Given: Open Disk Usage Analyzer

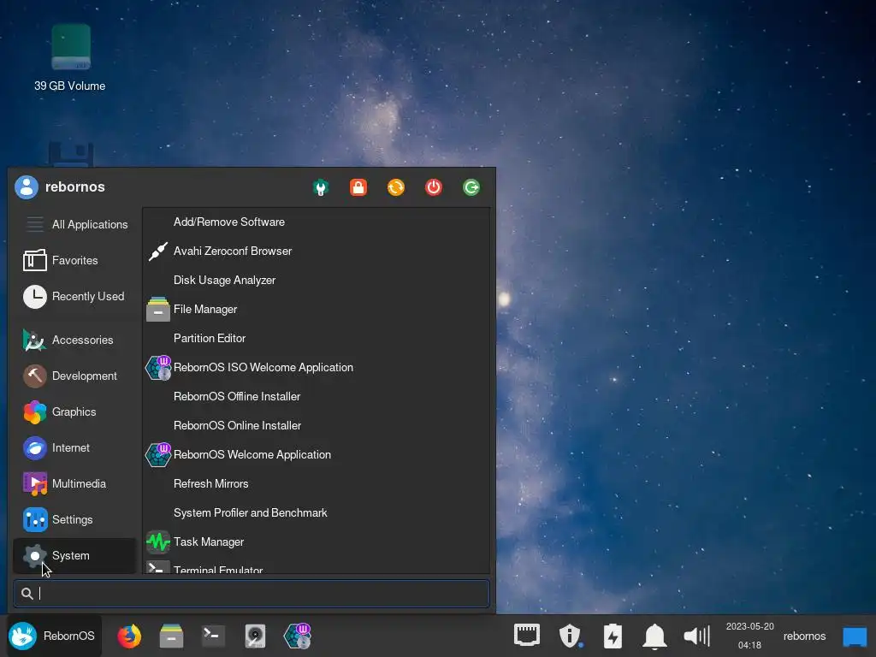Looking at the screenshot, I should coord(317,281).
